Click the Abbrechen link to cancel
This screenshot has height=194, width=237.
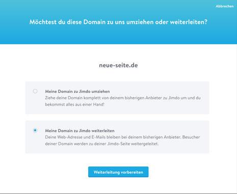[225, 6]
